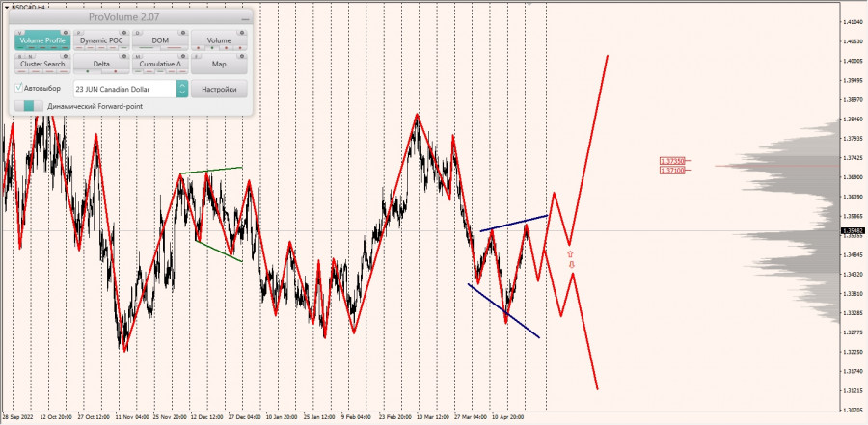Open DOM gear settings
Viewport: 868px width, 425px height.
(183, 33)
